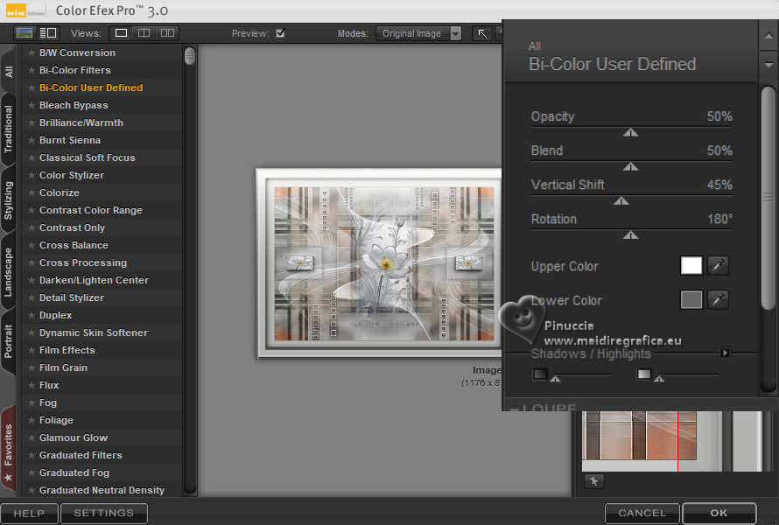Switch to the Landscape tab

coord(9,272)
